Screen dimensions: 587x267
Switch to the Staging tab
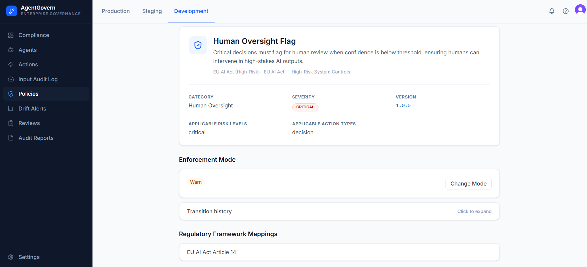(x=152, y=11)
